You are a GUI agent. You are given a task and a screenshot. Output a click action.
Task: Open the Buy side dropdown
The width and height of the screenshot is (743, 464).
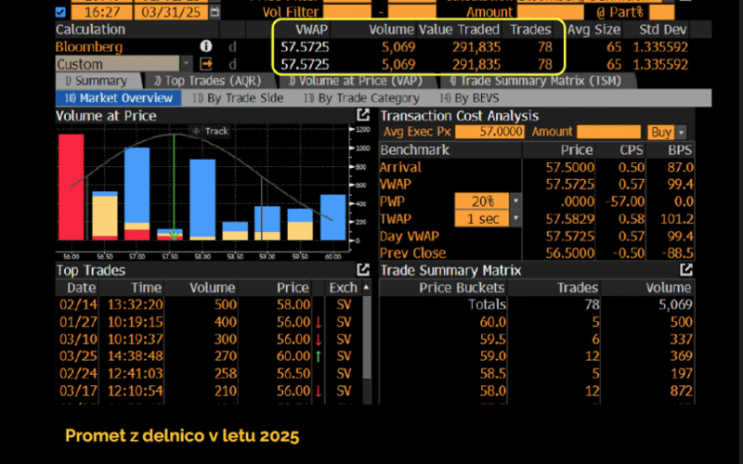pyautogui.click(x=681, y=133)
